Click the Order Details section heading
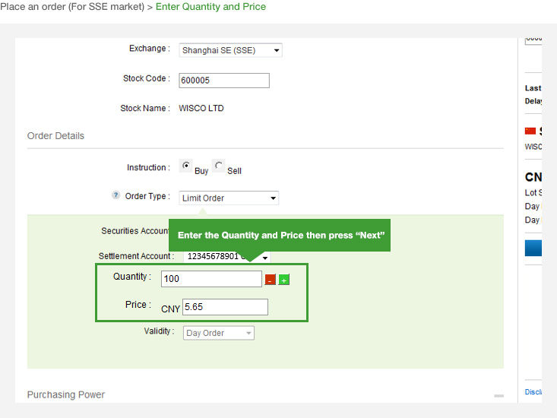The height and width of the screenshot is (418, 557). [x=55, y=136]
